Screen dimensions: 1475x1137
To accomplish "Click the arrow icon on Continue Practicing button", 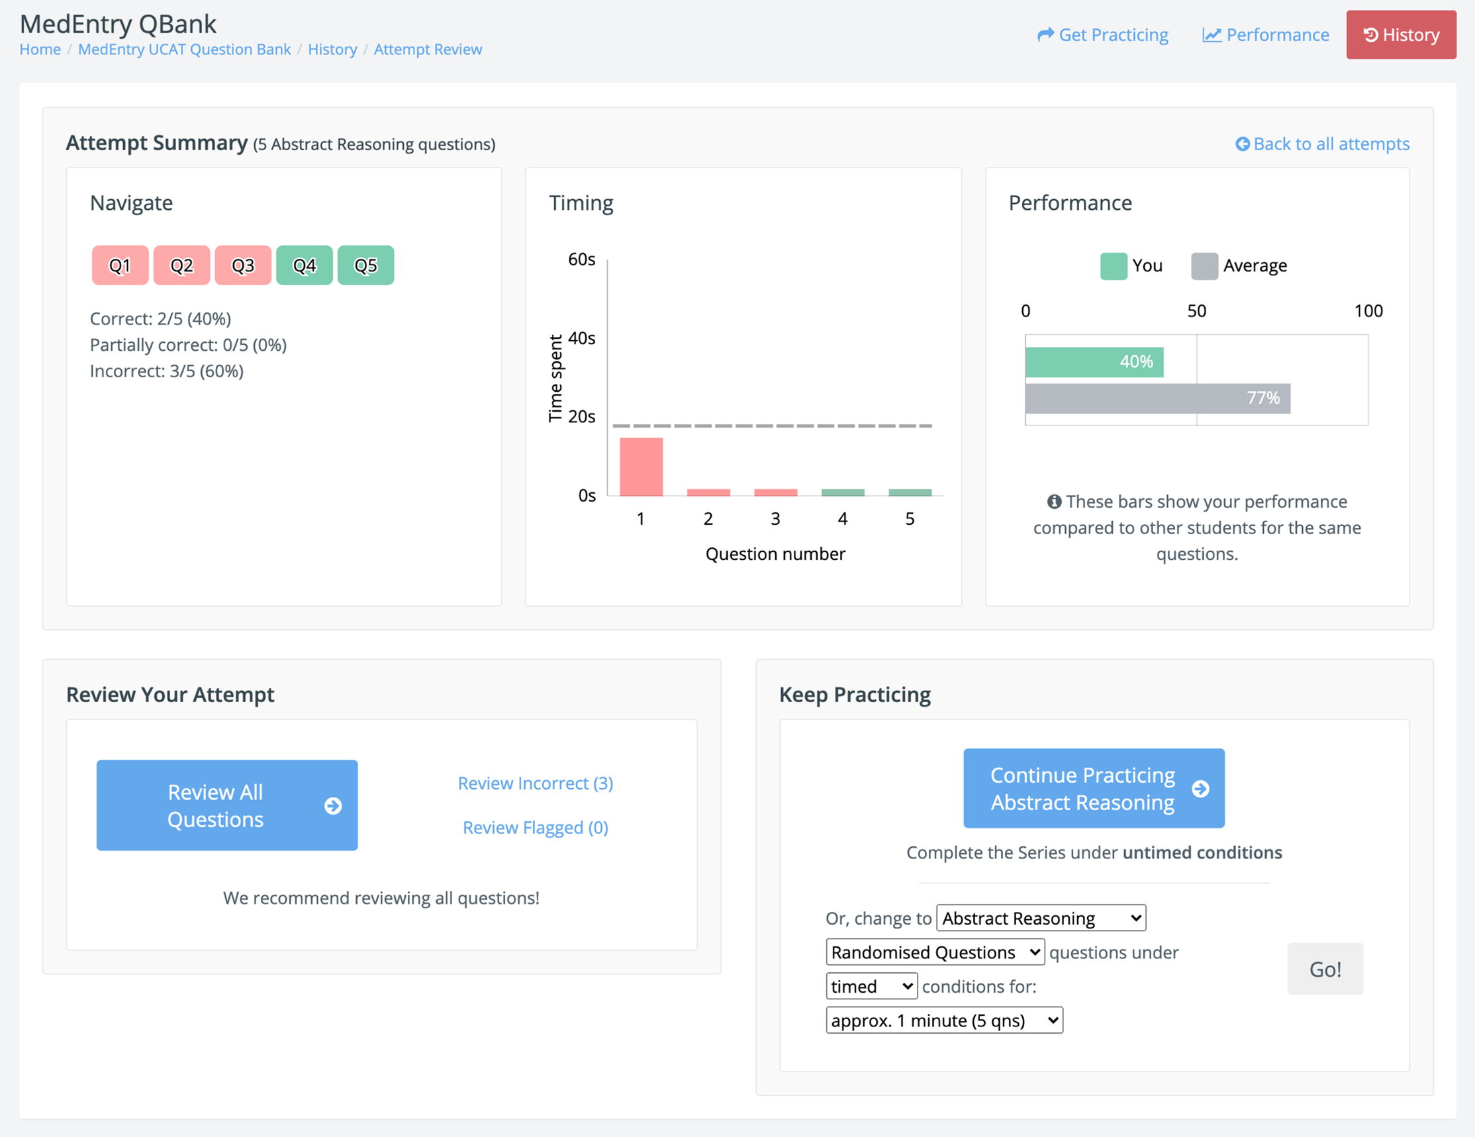I will pyautogui.click(x=1200, y=789).
